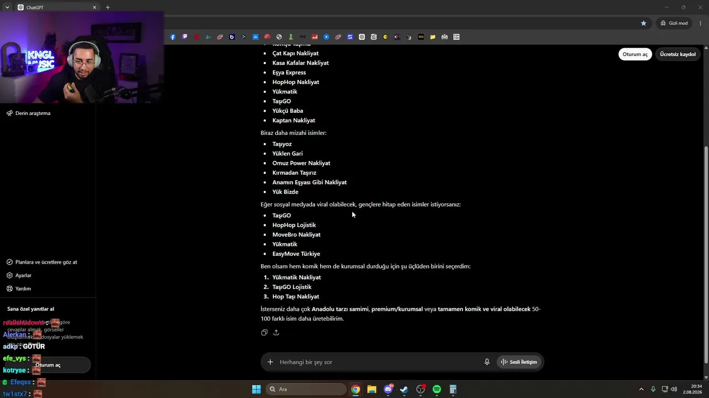Click 'Biraz daha mizahi isimler:' heading text
Viewport: 709px width, 398px height.
point(294,133)
